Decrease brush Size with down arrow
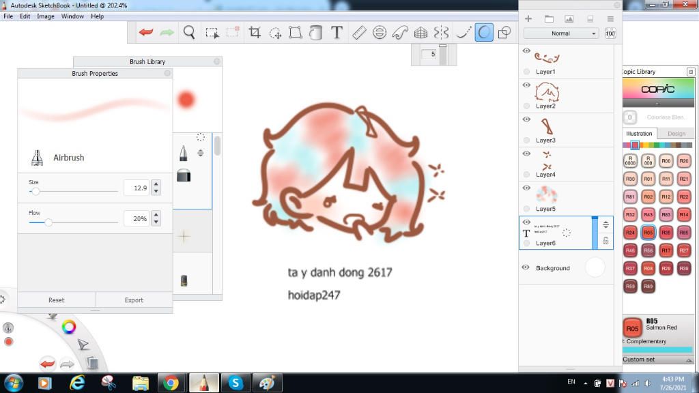 156,192
